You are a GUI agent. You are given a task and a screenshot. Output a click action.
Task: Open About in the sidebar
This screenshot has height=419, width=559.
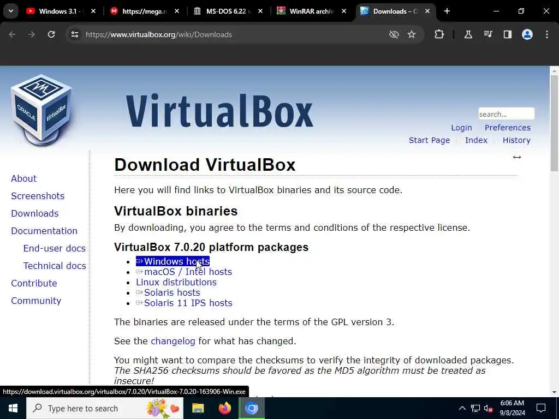coord(23,178)
